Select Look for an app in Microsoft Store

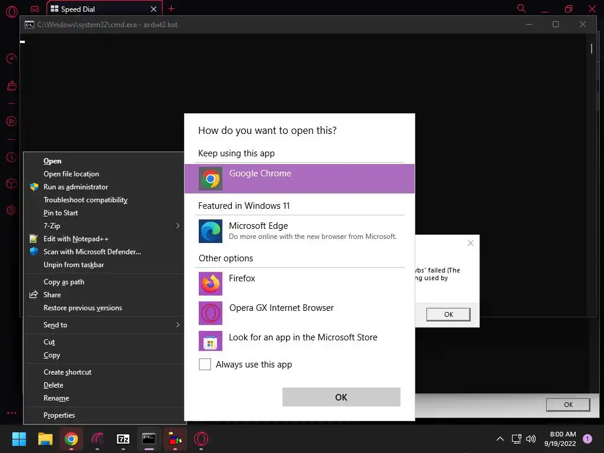pos(300,341)
